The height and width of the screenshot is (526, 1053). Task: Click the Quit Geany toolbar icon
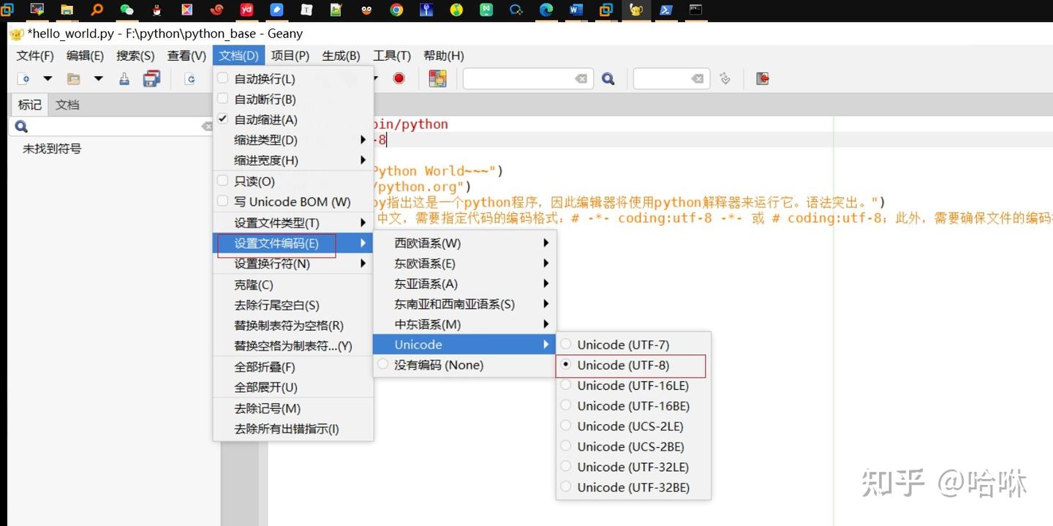763,78
